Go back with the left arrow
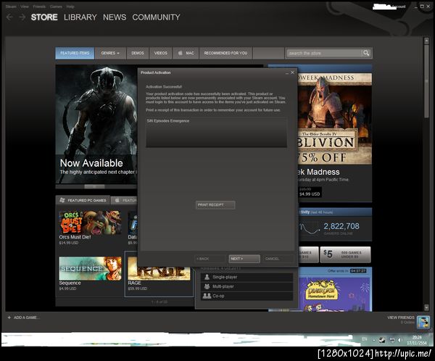Image resolution: width=435 pixels, height=361 pixels. (x=9, y=17)
